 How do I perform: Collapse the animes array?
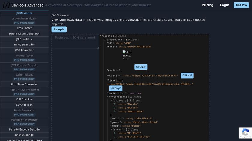click(111, 100)
